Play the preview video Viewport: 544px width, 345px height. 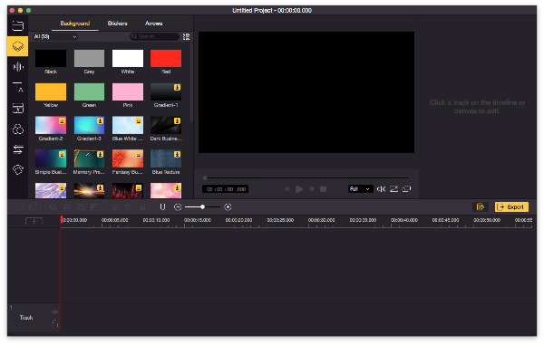299,189
